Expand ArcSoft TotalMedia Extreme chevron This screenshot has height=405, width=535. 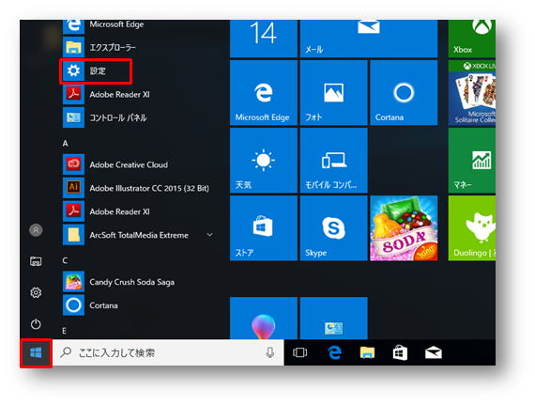coord(210,235)
